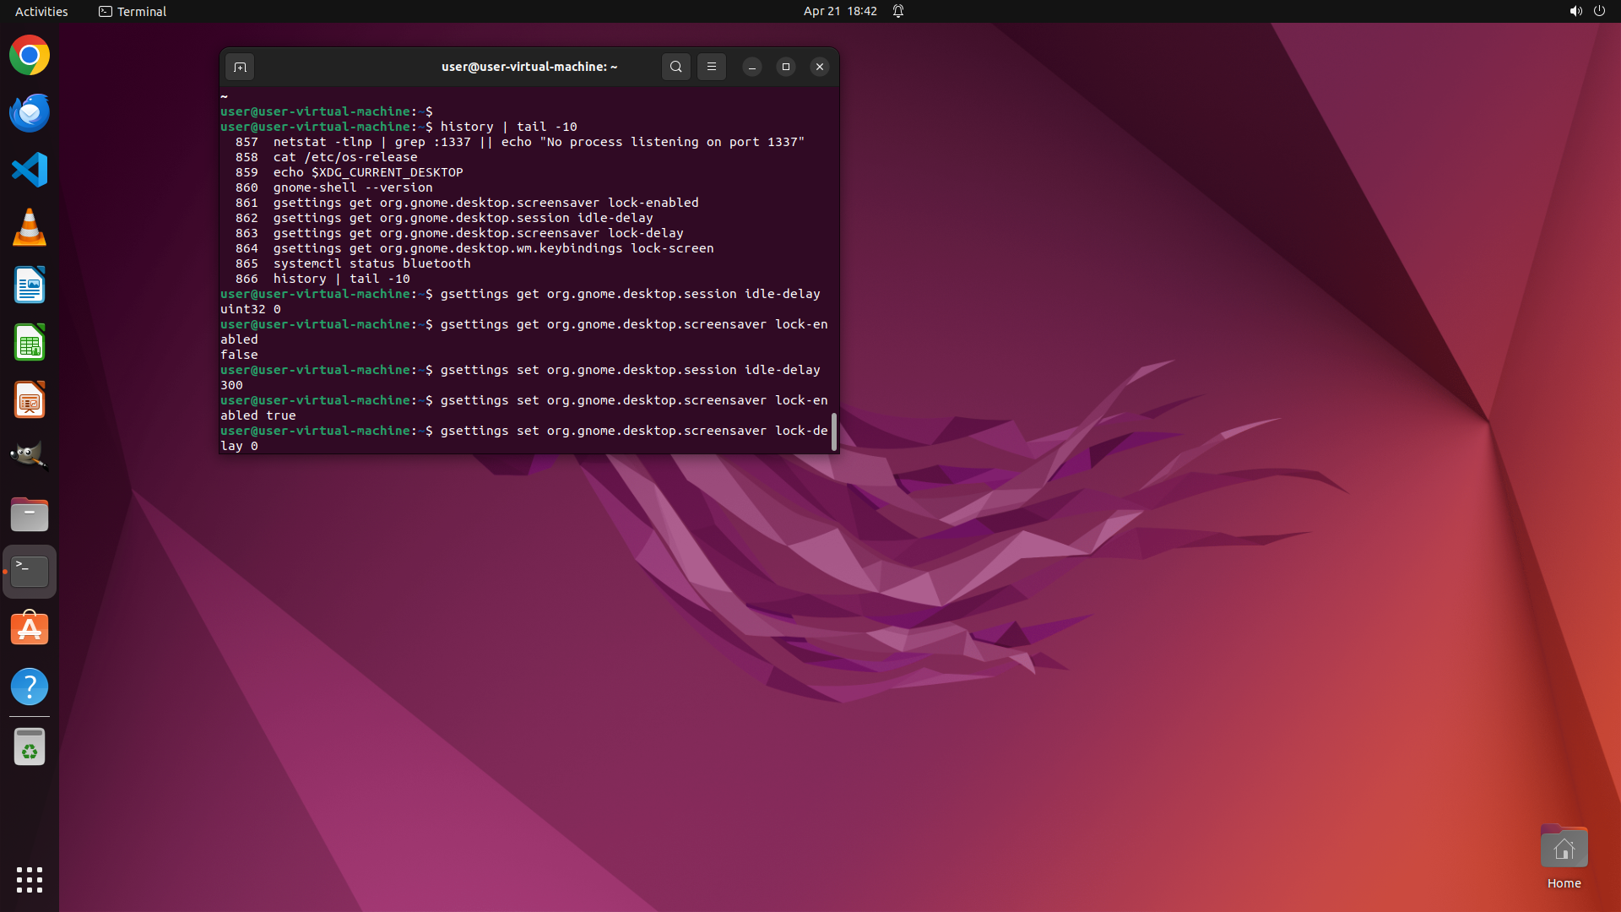1621x912 pixels.
Task: Open the Help application
Action: tap(30, 687)
